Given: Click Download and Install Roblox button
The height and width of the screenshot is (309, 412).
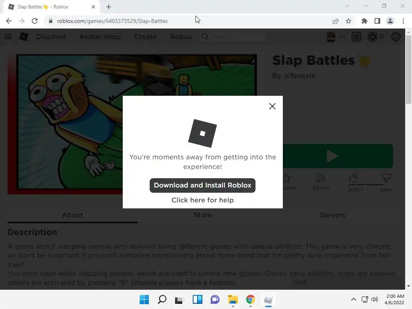Looking at the screenshot, I should pyautogui.click(x=202, y=185).
